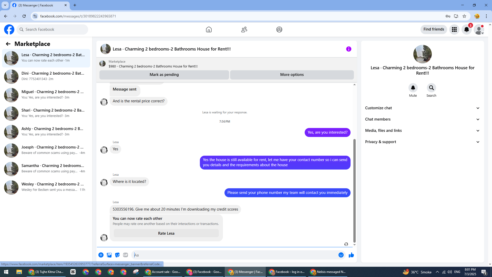Image resolution: width=492 pixels, height=277 pixels.
Task: Expand Media, files and links section
Action: [x=422, y=131]
